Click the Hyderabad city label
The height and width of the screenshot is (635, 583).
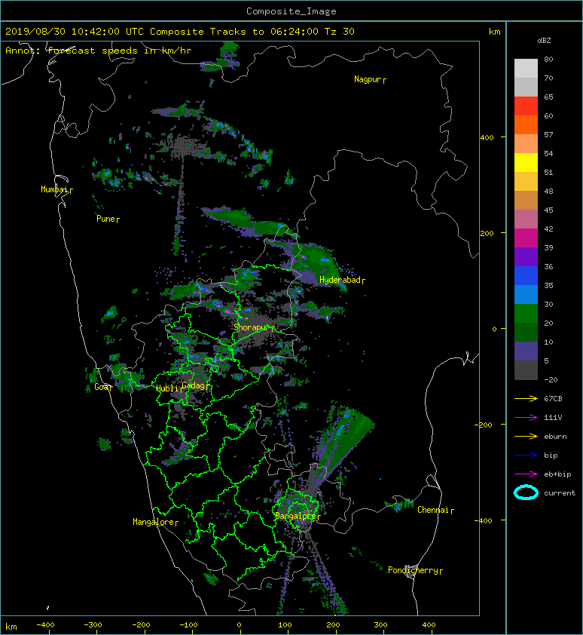(340, 280)
